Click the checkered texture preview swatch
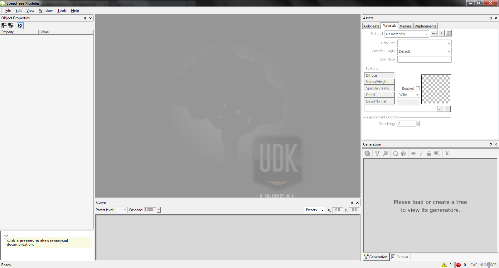 click(x=436, y=89)
